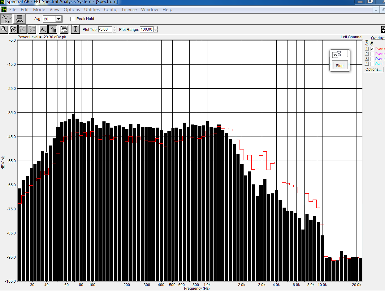Screen dimensions: 385x291
Task: Open overlay Options... button
Action: click(x=374, y=70)
